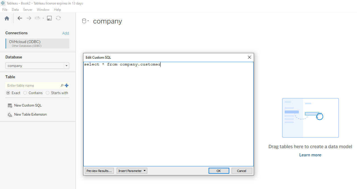Confirm the custom SQL with OK
Viewport: 357px width, 189px height.
[219, 171]
